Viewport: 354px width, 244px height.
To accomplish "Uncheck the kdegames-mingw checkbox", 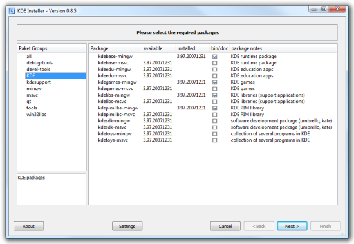I will tap(215, 82).
